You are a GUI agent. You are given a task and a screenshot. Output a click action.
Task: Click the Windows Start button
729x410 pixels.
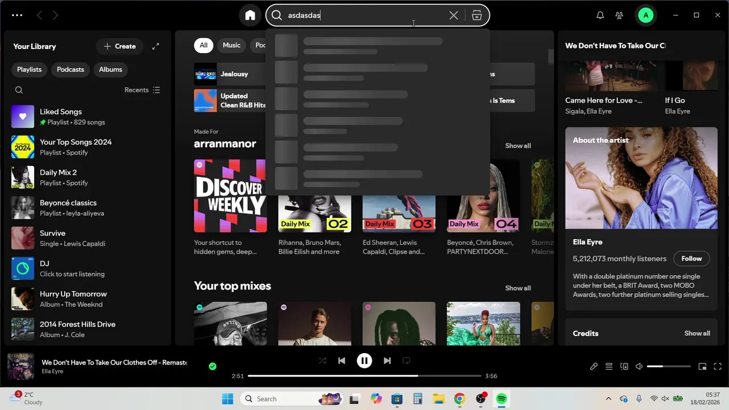(x=227, y=399)
